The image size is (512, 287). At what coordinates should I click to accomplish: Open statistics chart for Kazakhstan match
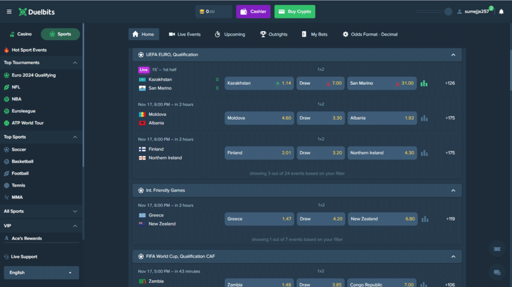click(424, 83)
